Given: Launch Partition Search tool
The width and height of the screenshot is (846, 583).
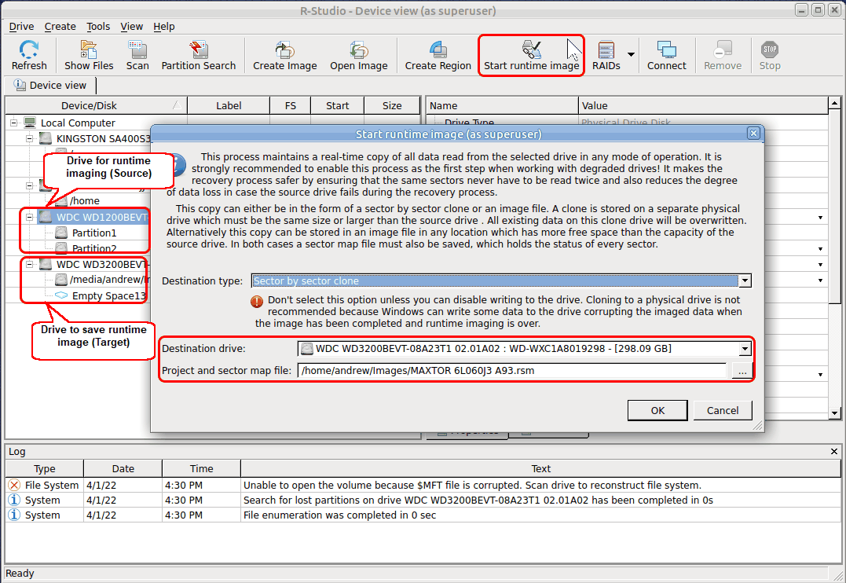Looking at the screenshot, I should click(199, 56).
